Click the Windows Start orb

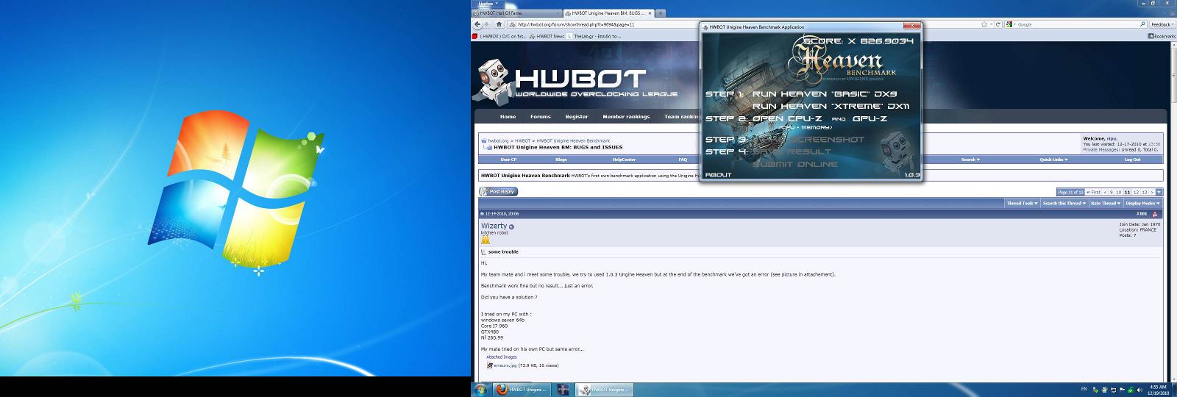480,390
